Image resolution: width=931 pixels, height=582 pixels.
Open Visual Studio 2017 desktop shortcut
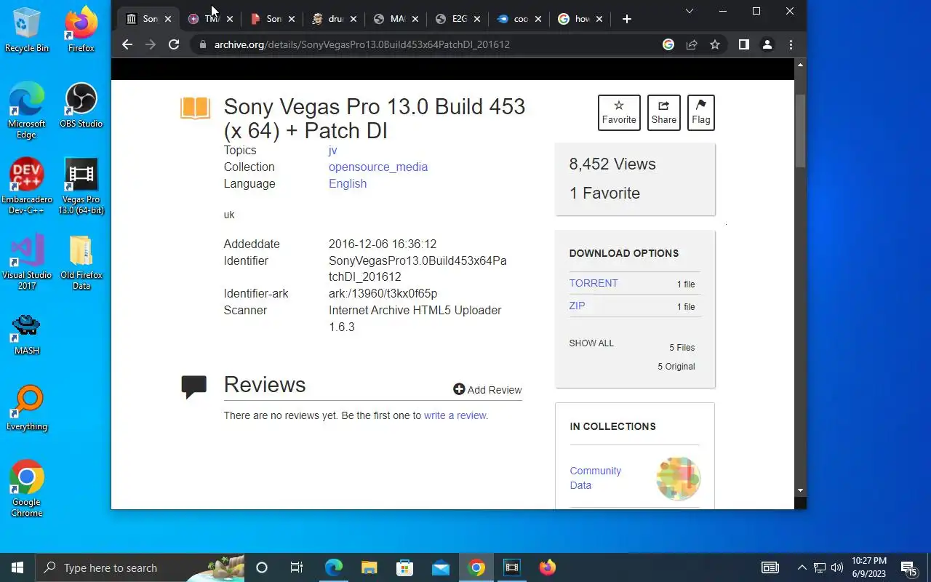click(x=27, y=262)
